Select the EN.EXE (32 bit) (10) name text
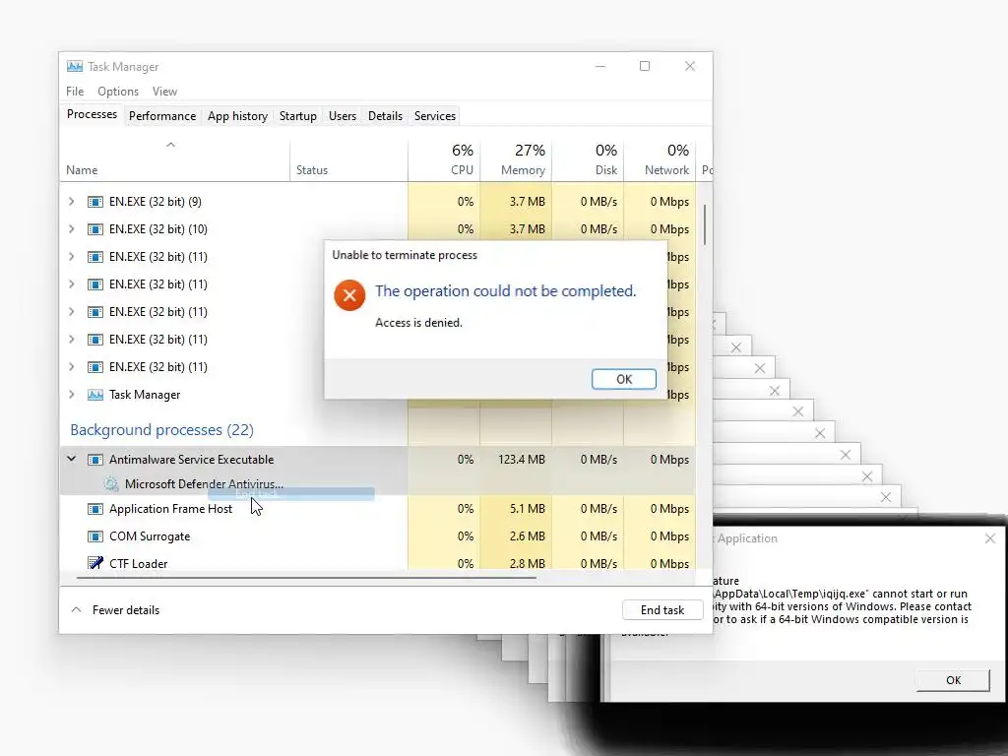1008x756 pixels. coord(158,229)
